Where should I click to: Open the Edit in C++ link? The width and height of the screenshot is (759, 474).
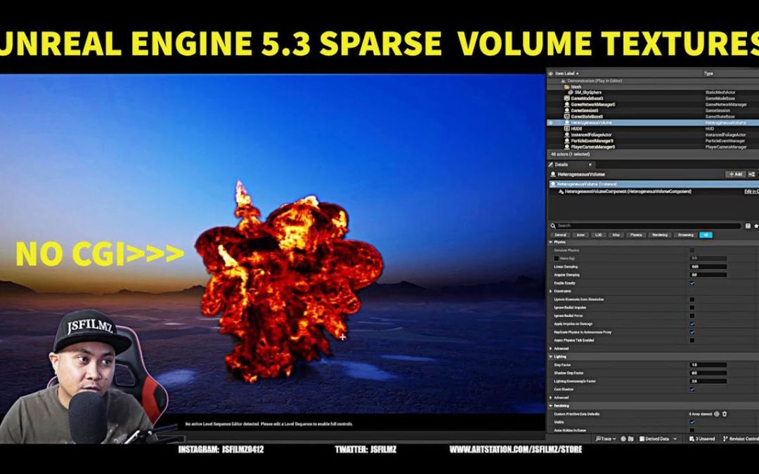click(751, 192)
